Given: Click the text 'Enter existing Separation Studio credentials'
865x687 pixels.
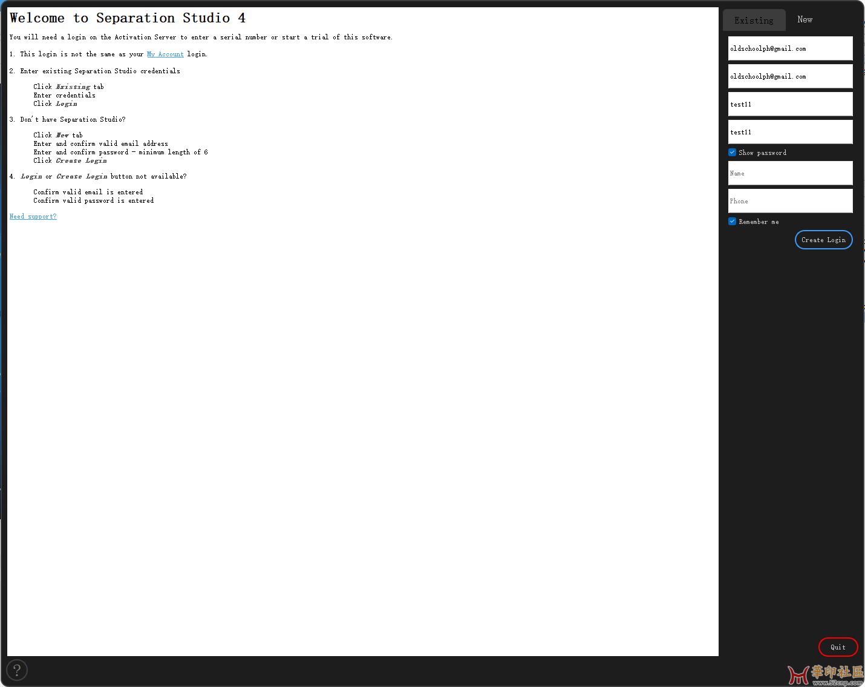Looking at the screenshot, I should pos(100,71).
